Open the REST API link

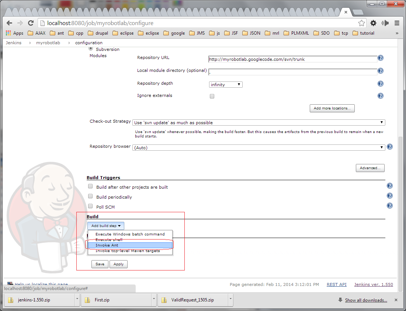tap(336, 284)
